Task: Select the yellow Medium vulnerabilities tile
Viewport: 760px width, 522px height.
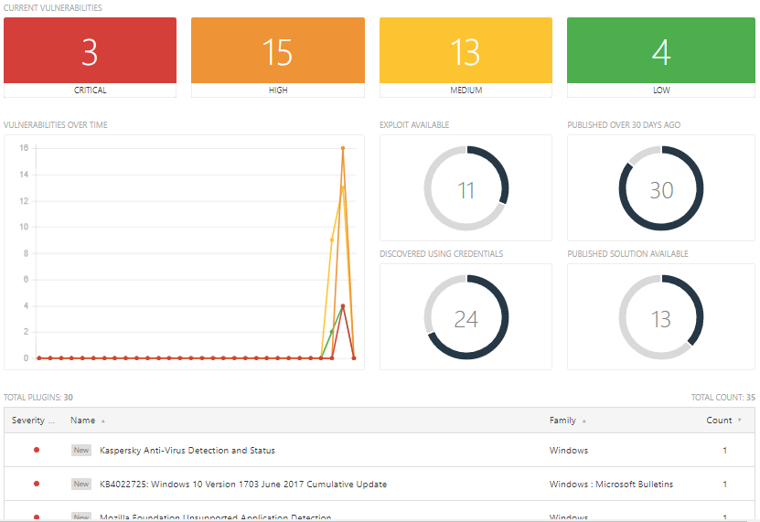Action: (x=466, y=52)
